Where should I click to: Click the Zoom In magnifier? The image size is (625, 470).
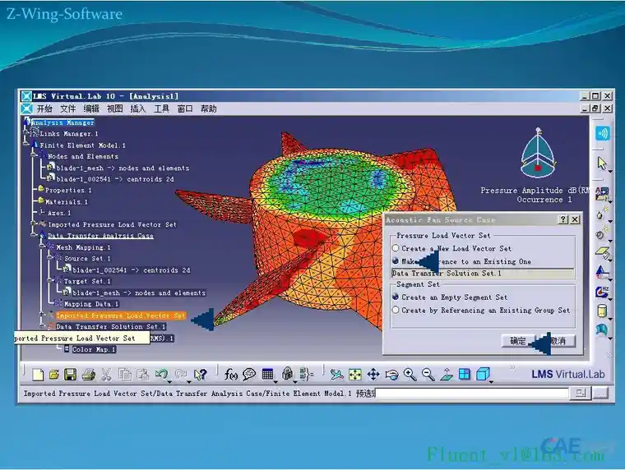pos(410,375)
